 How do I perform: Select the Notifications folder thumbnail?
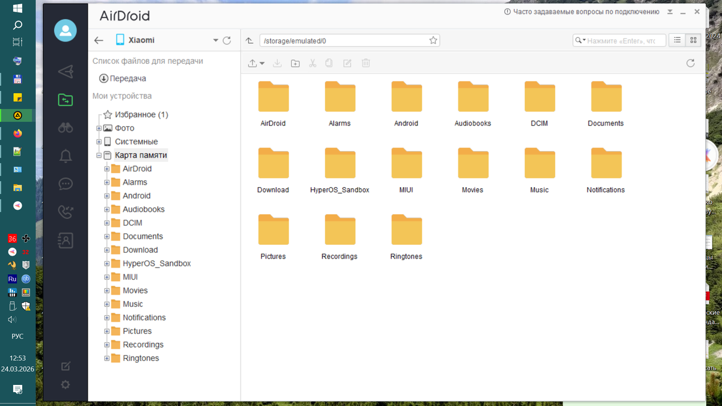click(606, 163)
